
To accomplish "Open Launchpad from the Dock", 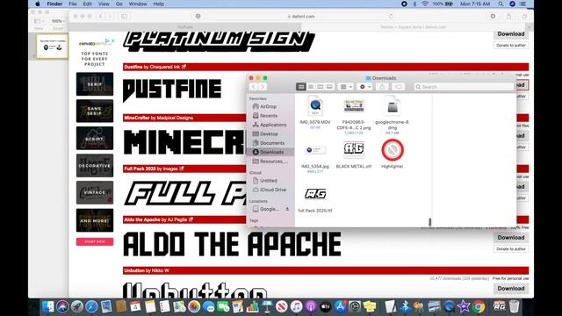I will point(76,306).
